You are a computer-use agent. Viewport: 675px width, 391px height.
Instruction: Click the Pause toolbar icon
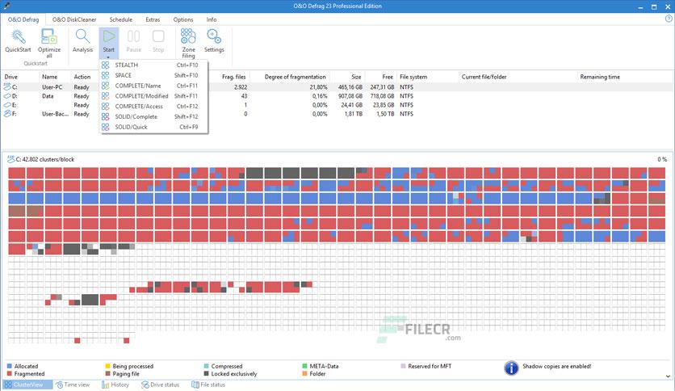[x=133, y=36]
